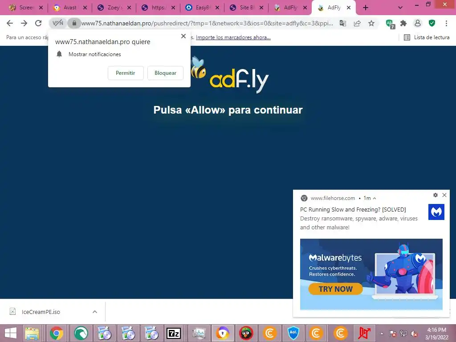Collapse the notification using the 1m chevron
456x342 pixels.
[x=375, y=198]
